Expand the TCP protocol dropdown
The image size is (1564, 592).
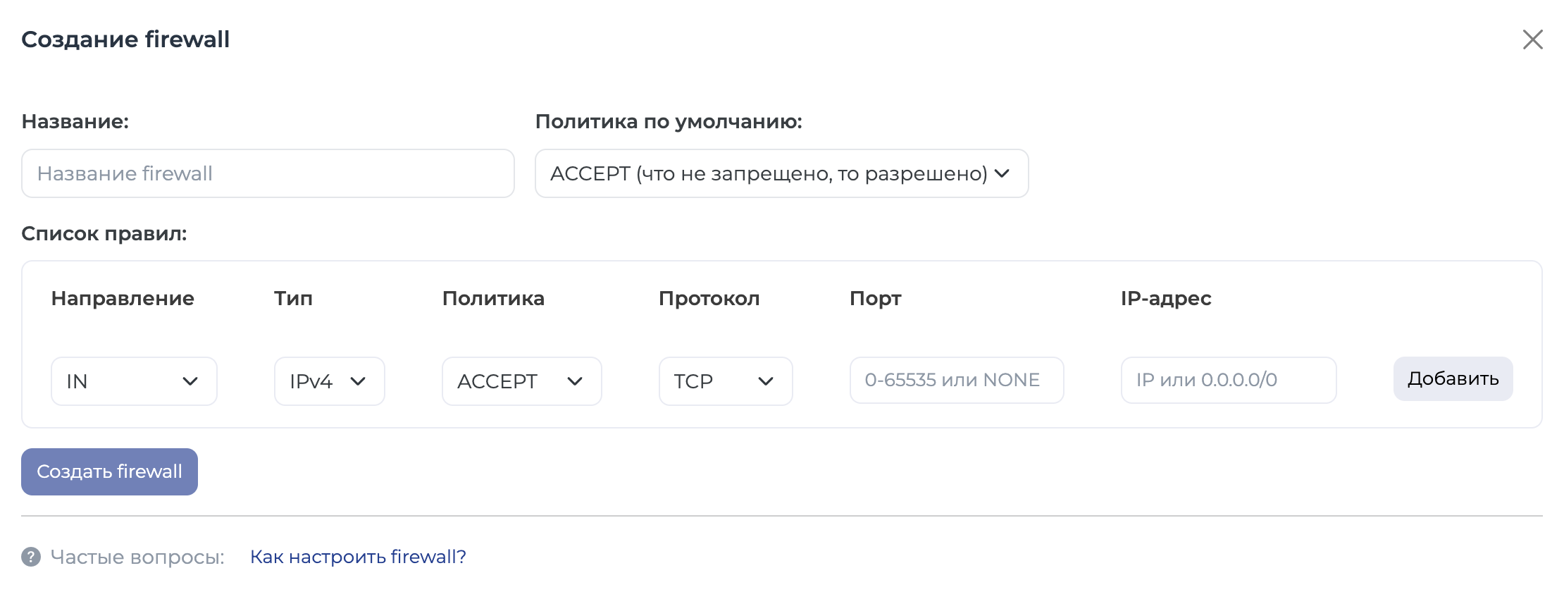(x=726, y=381)
